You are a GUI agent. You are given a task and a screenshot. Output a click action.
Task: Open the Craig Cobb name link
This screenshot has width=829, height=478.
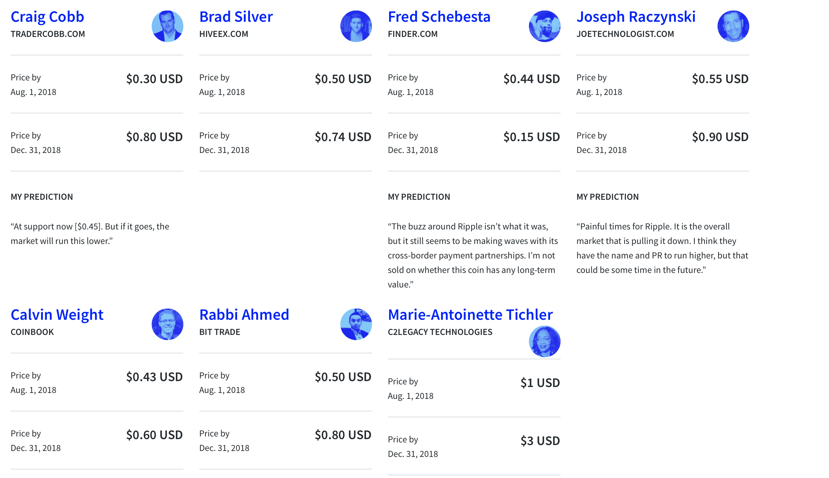47,17
